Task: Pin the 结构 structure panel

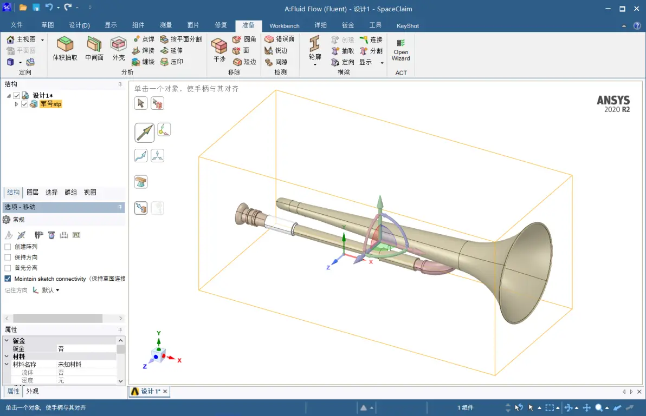Action: [120, 84]
